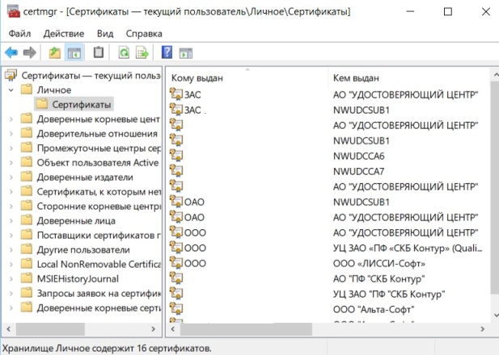
Task: Open Help via the question mark icon
Action: coord(167,53)
